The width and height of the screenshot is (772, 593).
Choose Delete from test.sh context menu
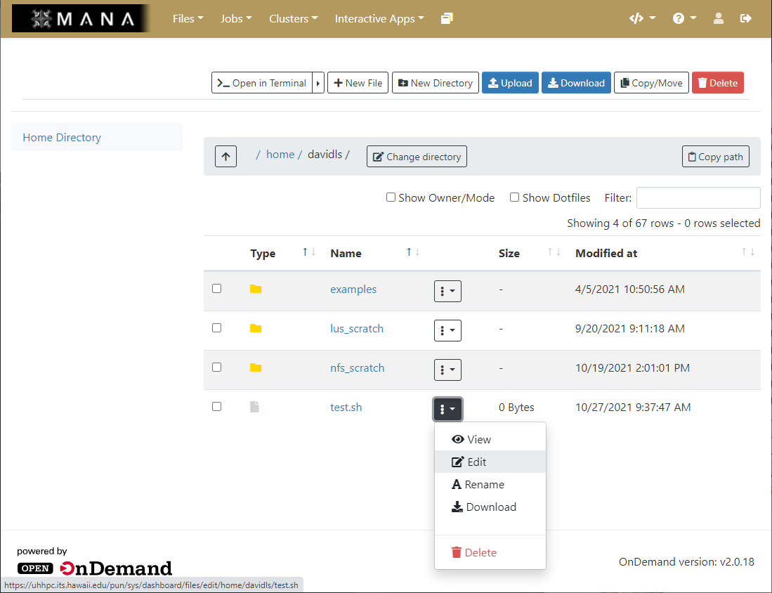(x=490, y=553)
